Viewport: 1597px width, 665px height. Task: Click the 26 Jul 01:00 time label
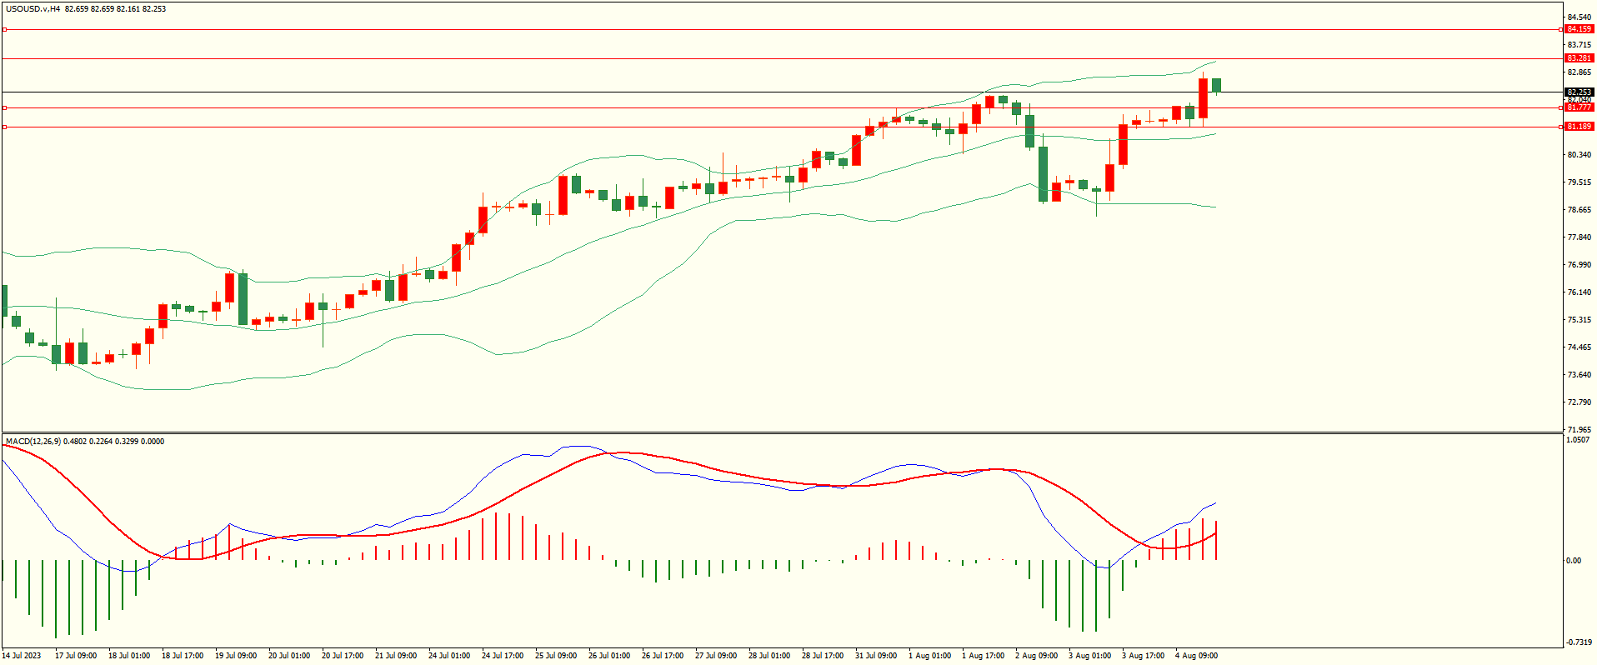click(x=609, y=656)
